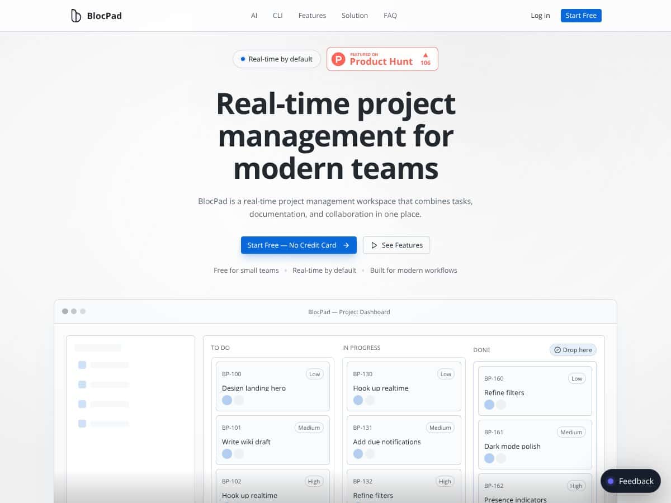Viewport: 671px width, 503px height.
Task: Click the BlocPad logo icon
Action: [x=76, y=16]
